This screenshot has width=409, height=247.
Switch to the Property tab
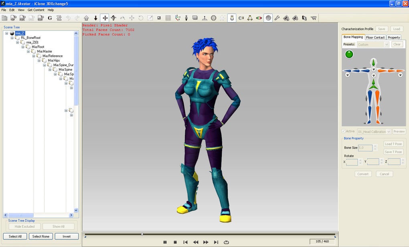(394, 37)
